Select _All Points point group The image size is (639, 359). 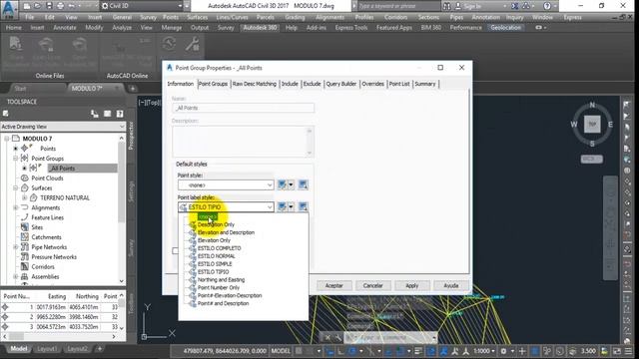click(63, 169)
